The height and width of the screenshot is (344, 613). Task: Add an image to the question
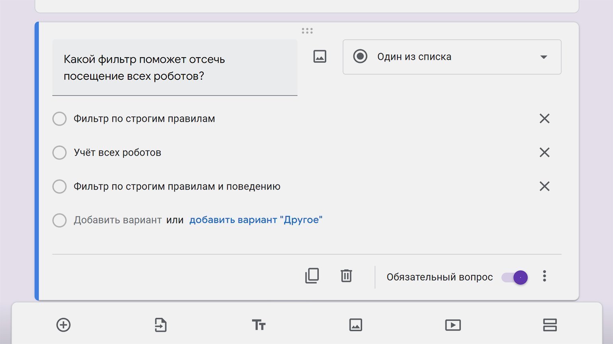[320, 56]
